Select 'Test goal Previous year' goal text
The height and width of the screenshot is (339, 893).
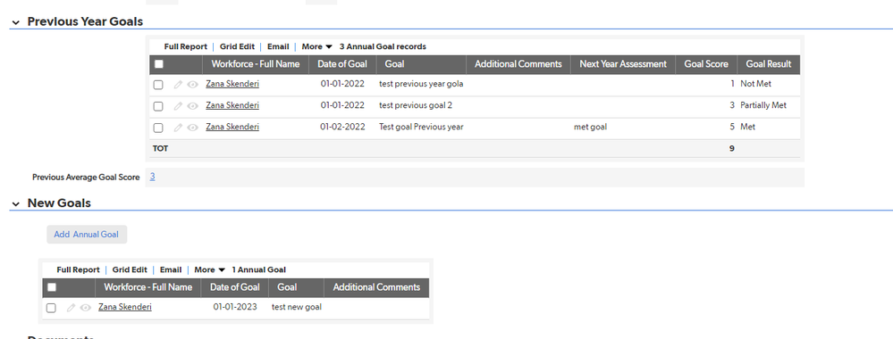421,127
